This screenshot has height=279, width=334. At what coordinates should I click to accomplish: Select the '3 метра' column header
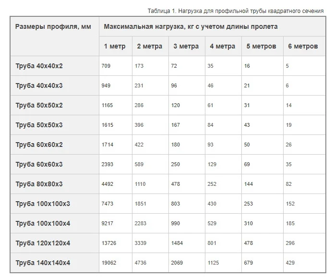point(186,47)
